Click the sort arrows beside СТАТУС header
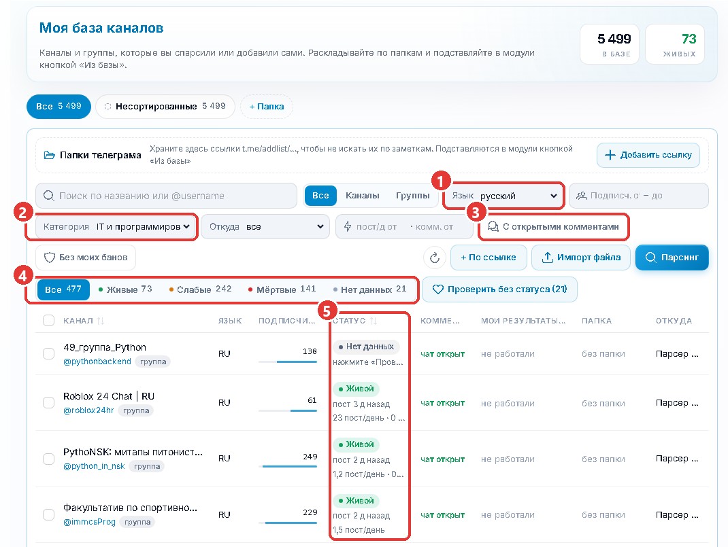This screenshot has width=728, height=547. coord(373,321)
